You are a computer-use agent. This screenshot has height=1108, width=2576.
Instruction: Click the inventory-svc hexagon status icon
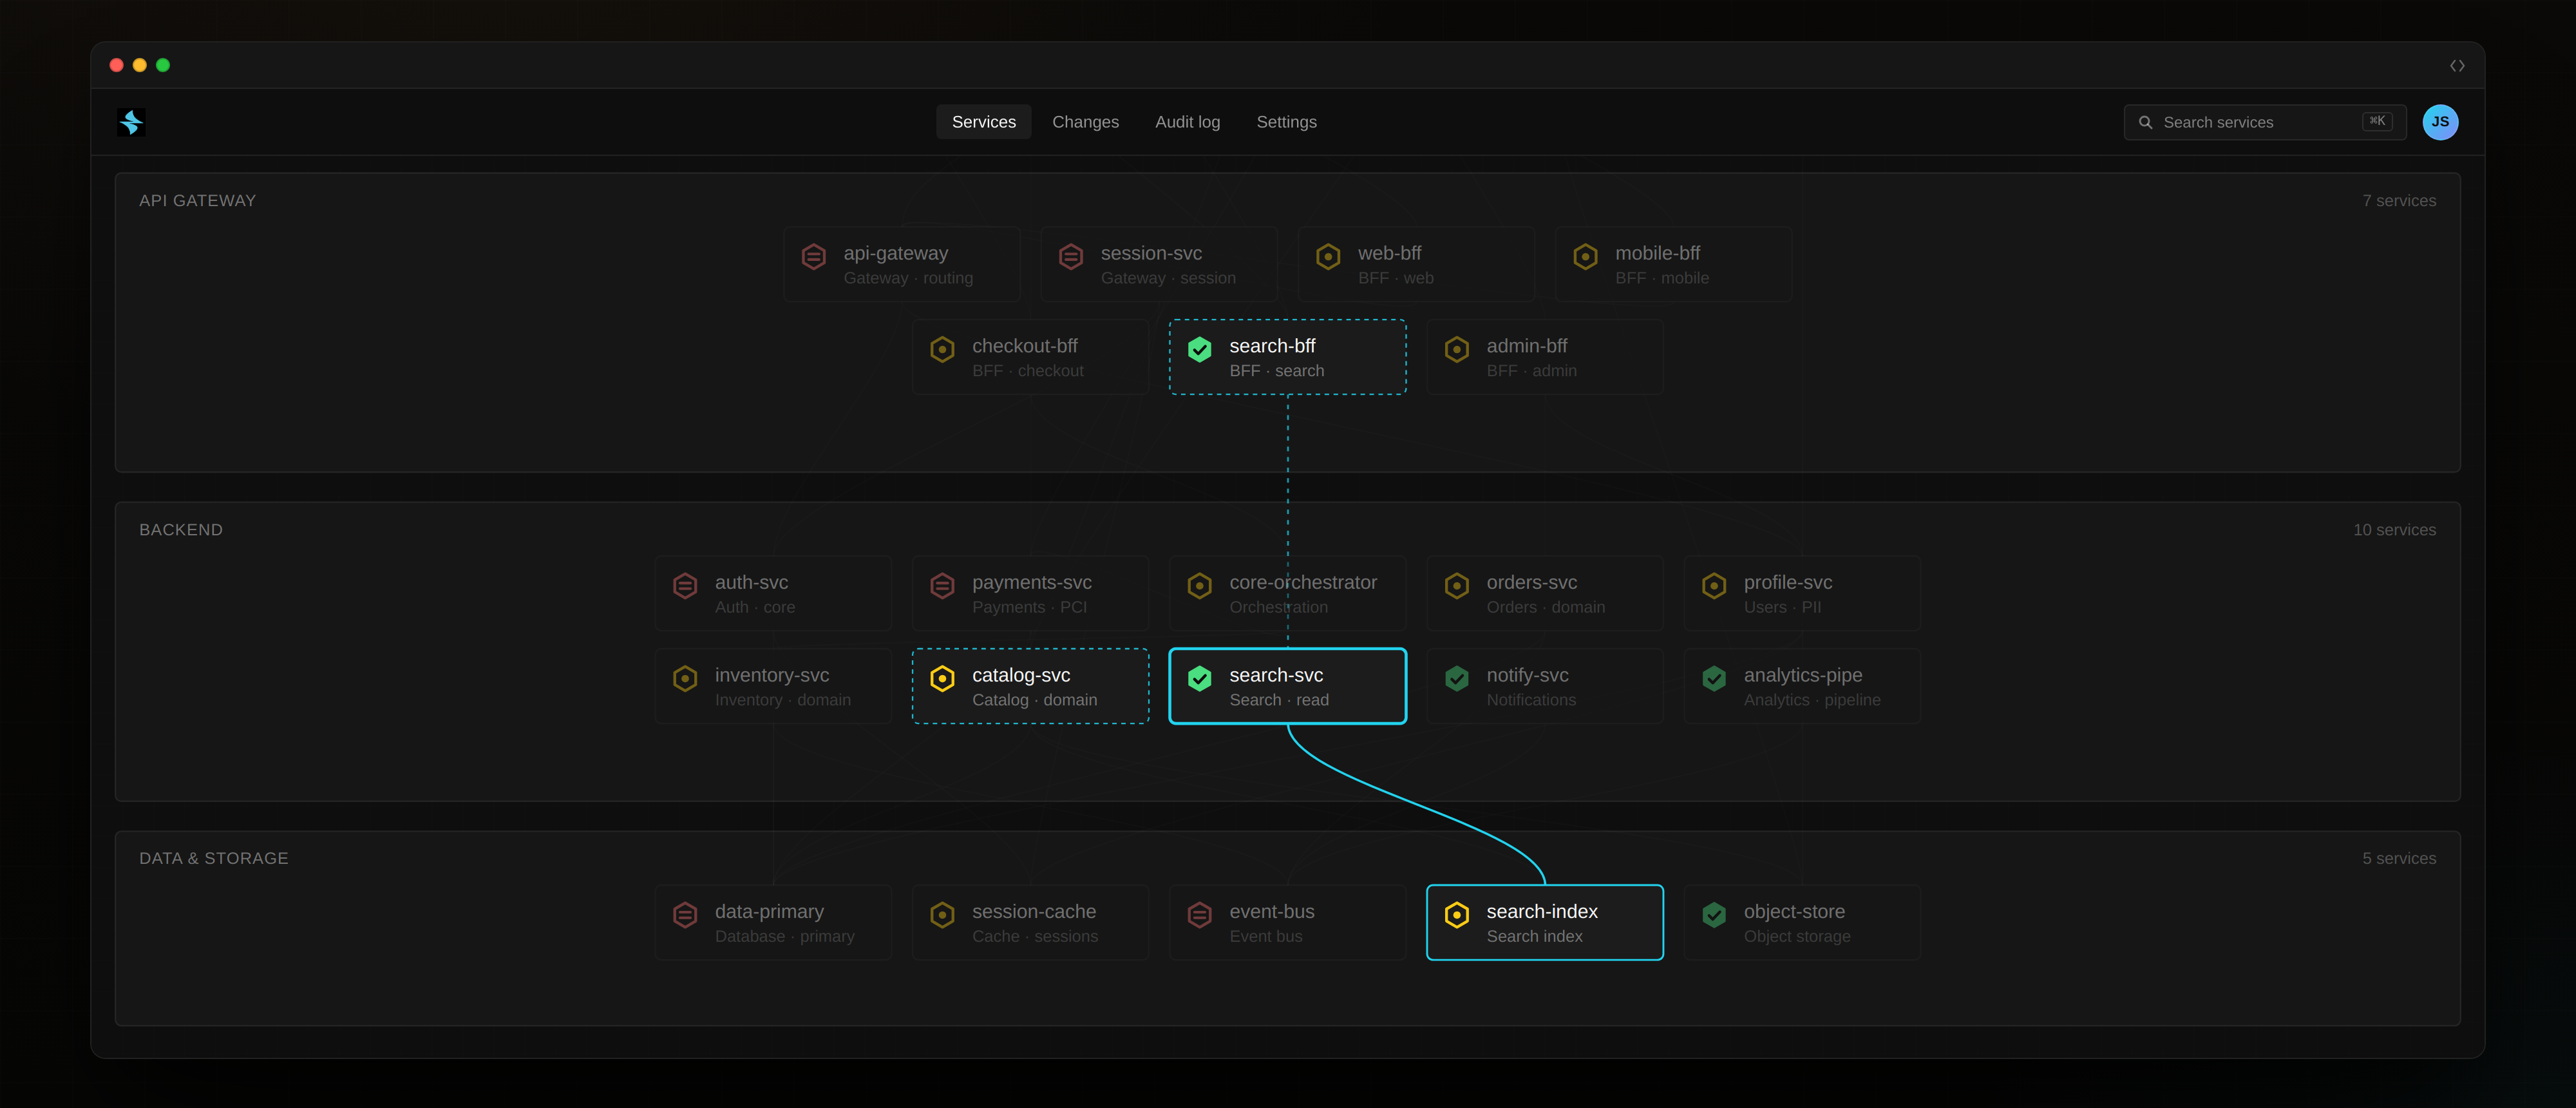(685, 679)
